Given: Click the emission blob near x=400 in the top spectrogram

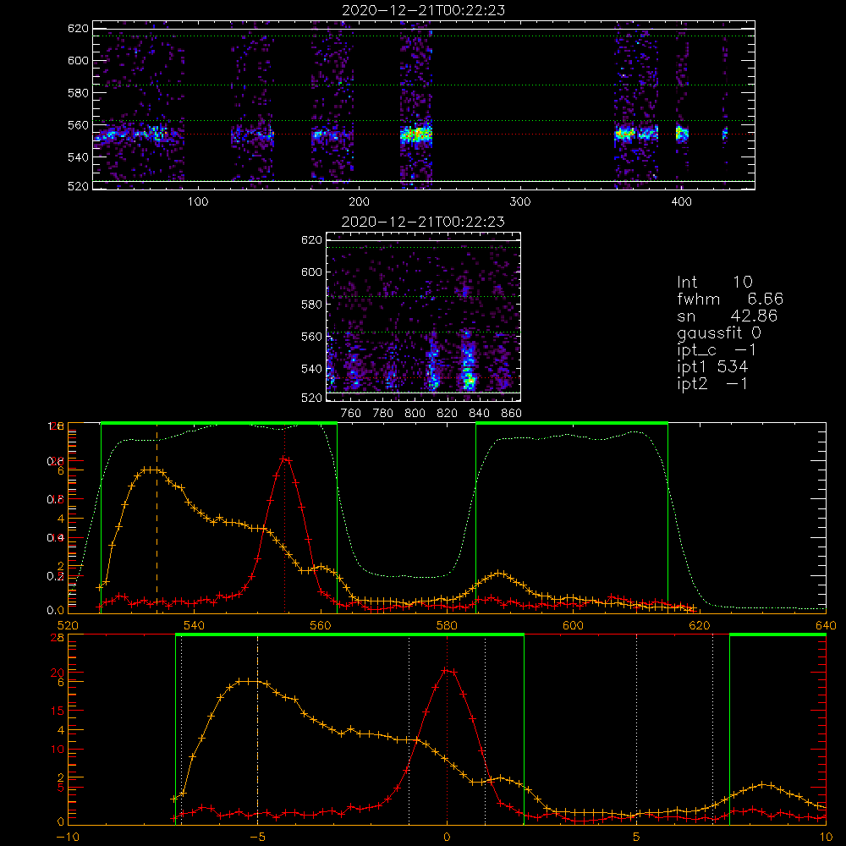Looking at the screenshot, I should click(x=682, y=134).
